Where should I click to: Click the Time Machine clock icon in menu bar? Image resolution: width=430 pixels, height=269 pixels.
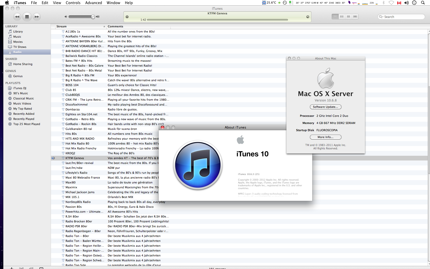click(x=414, y=3)
